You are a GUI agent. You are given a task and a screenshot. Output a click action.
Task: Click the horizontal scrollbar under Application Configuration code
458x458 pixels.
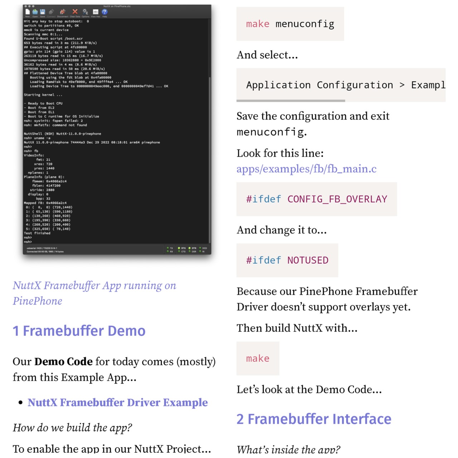tap(291, 101)
